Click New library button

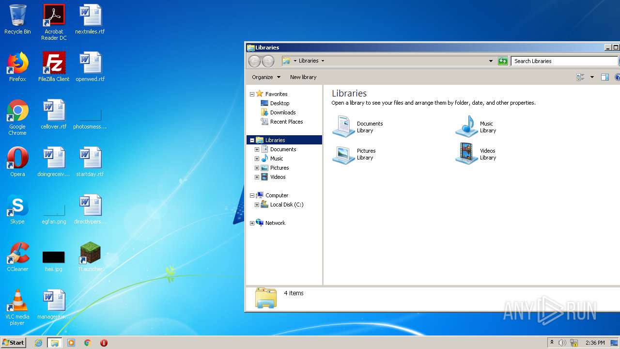click(x=303, y=77)
